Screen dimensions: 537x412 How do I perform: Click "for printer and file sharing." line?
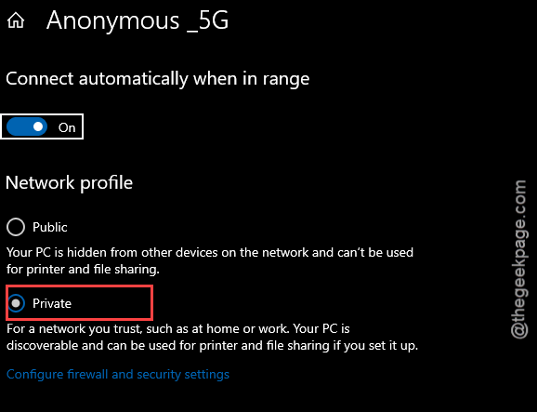[84, 269]
